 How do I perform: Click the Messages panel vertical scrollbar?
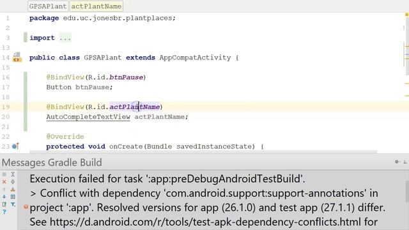407,192
